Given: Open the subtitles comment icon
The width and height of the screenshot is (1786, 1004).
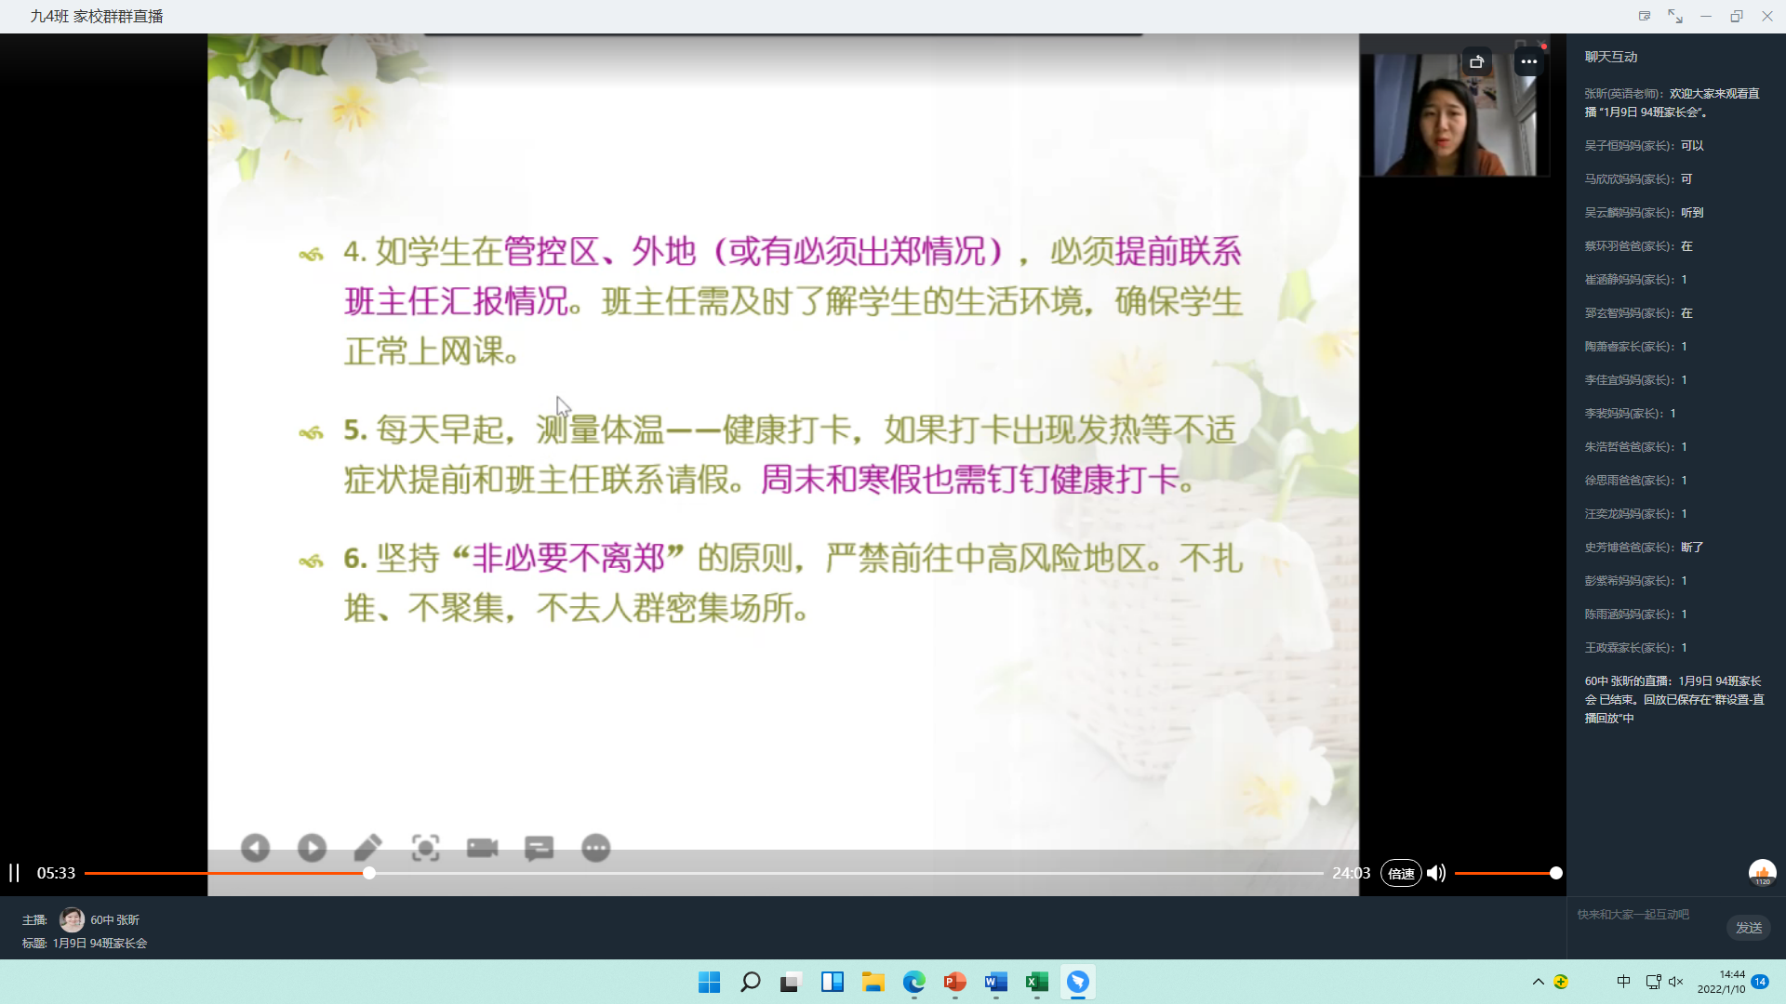Looking at the screenshot, I should (539, 848).
